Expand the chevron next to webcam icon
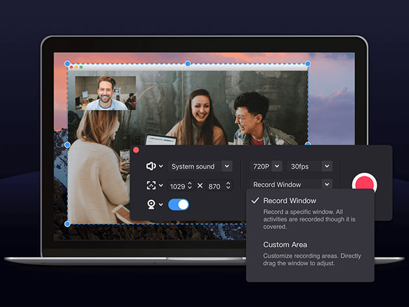The width and height of the screenshot is (409, 307). click(161, 204)
